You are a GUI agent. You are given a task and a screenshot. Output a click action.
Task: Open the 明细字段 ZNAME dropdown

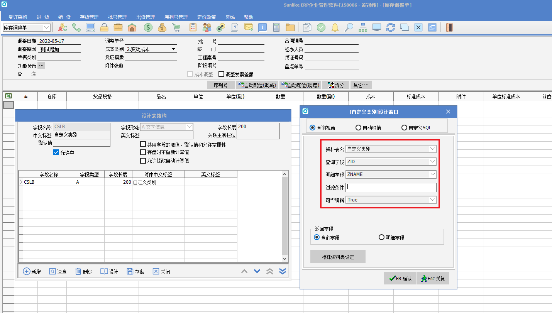(x=433, y=174)
